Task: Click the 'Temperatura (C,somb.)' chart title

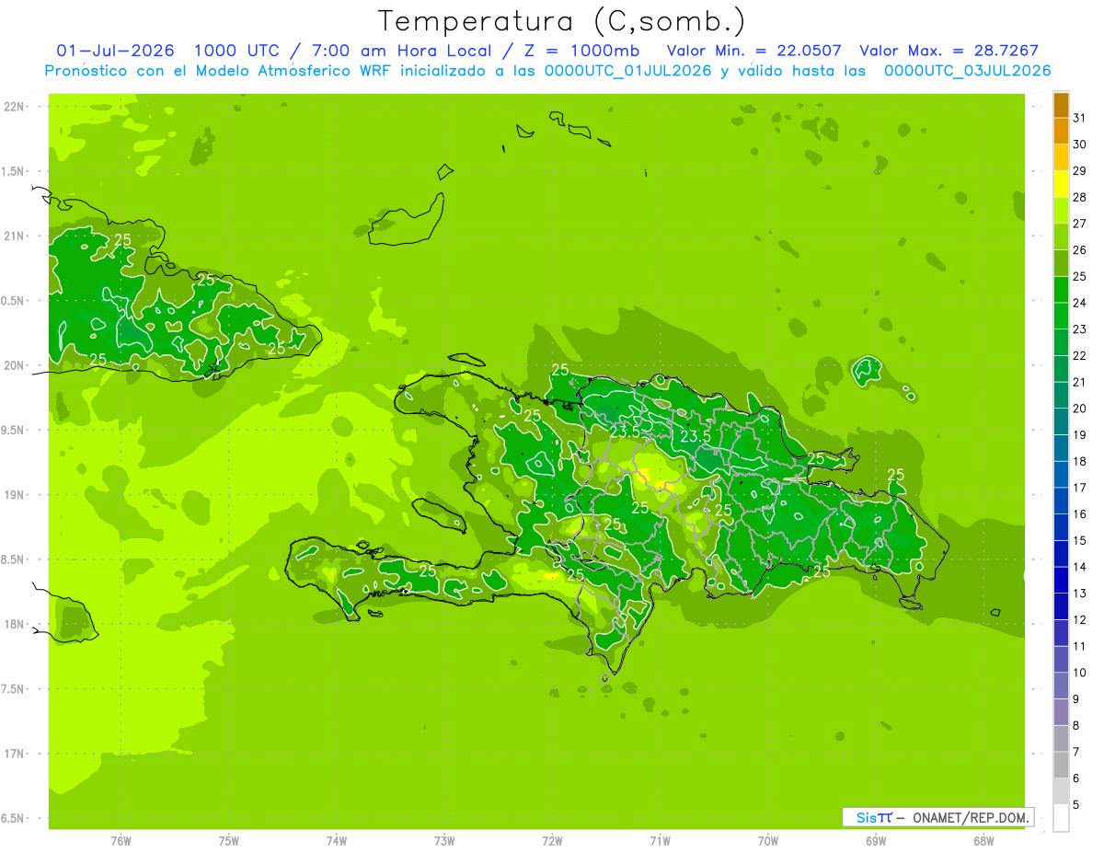Action: (561, 22)
